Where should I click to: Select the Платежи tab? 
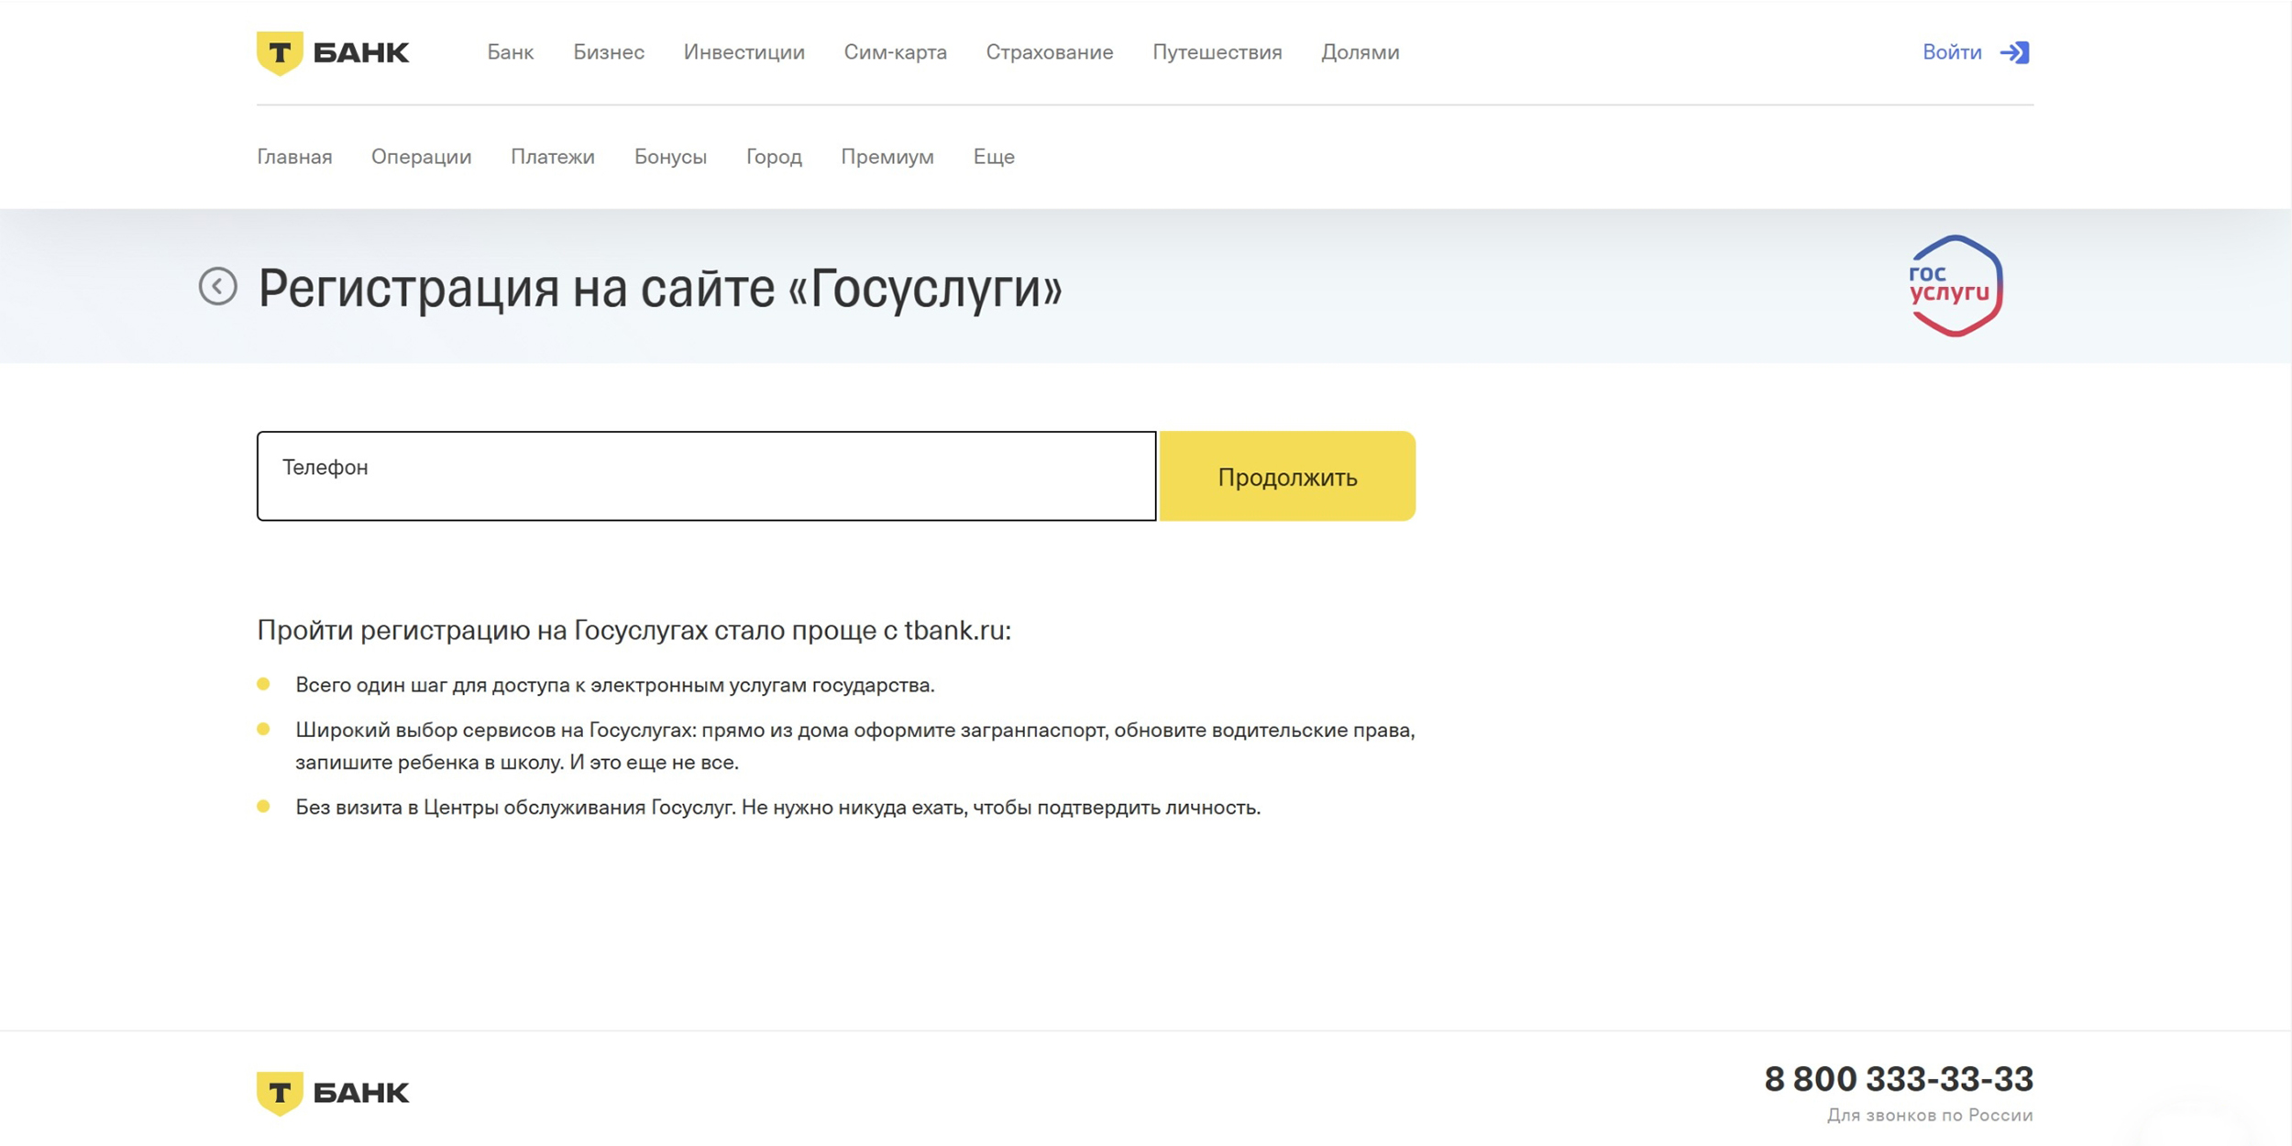(x=553, y=157)
